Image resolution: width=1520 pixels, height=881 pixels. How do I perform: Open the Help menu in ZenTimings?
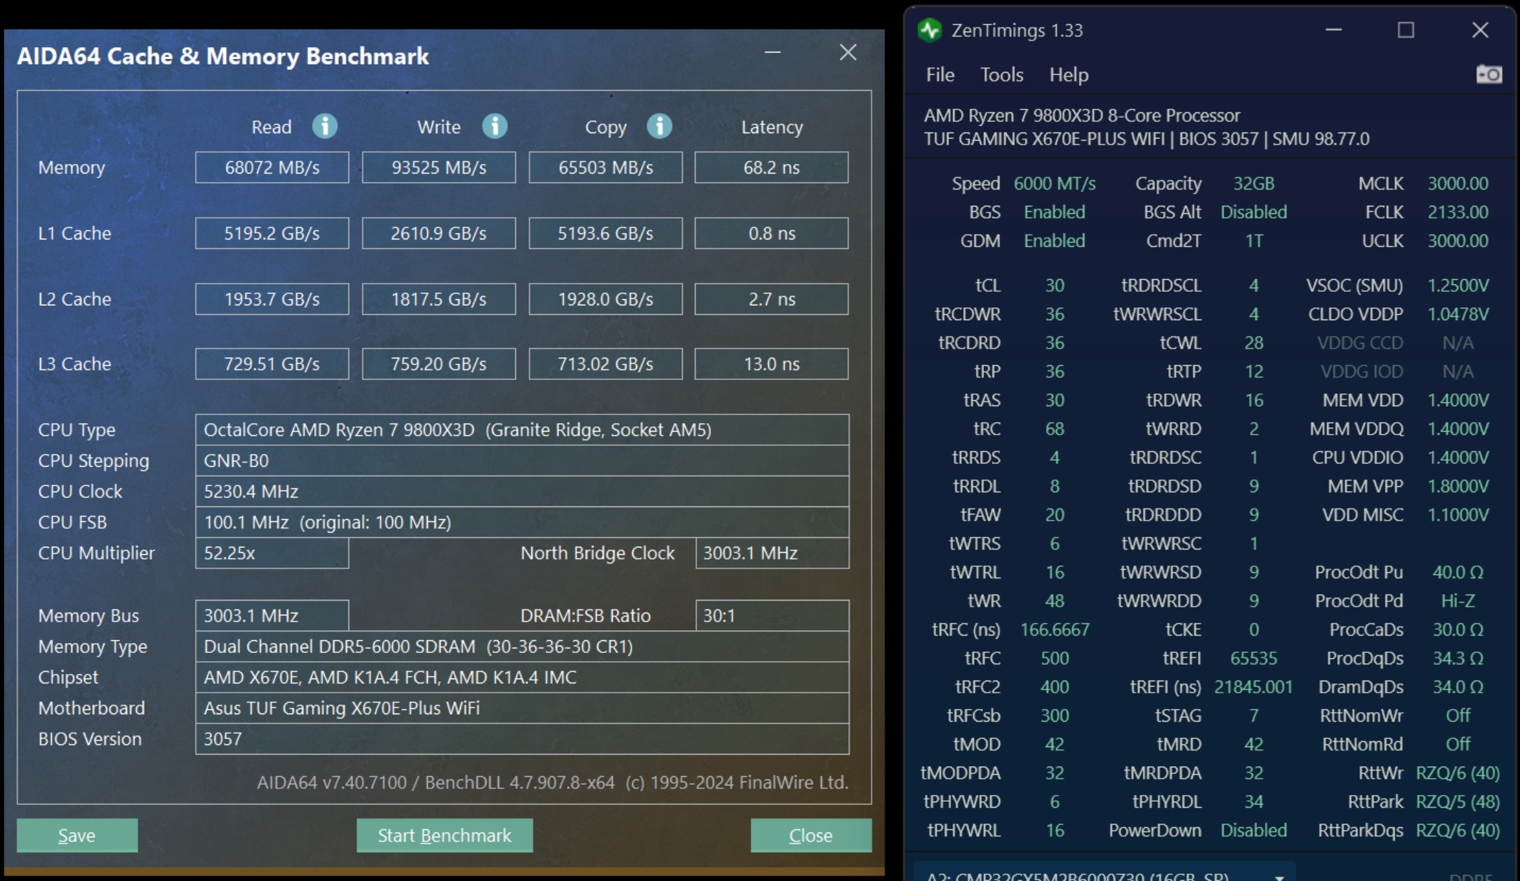pos(1069,75)
